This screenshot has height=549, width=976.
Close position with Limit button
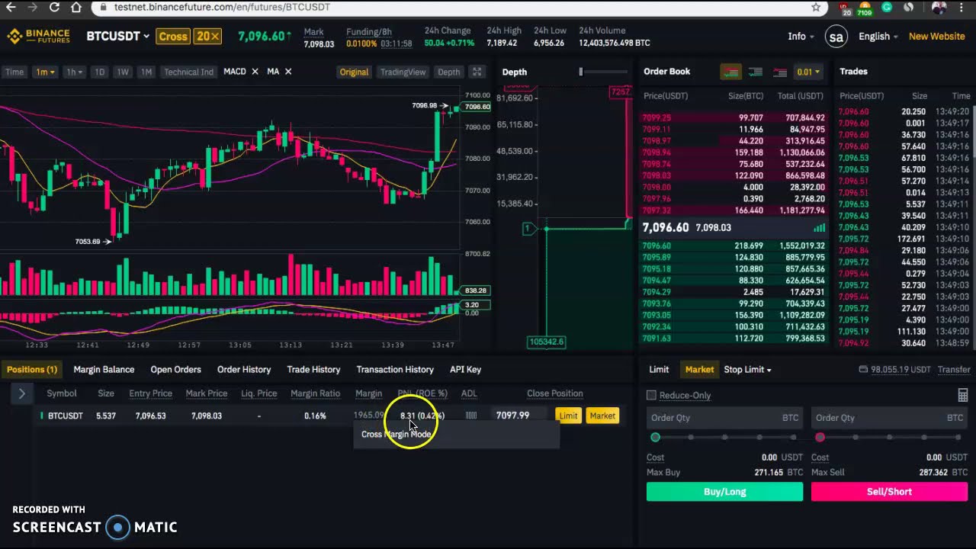point(568,416)
